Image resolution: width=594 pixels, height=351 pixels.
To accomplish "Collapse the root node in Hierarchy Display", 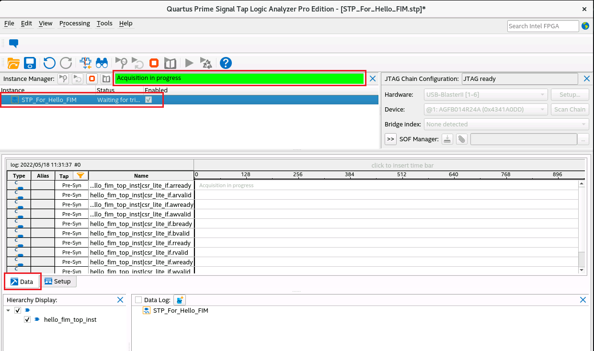I will click(9, 310).
